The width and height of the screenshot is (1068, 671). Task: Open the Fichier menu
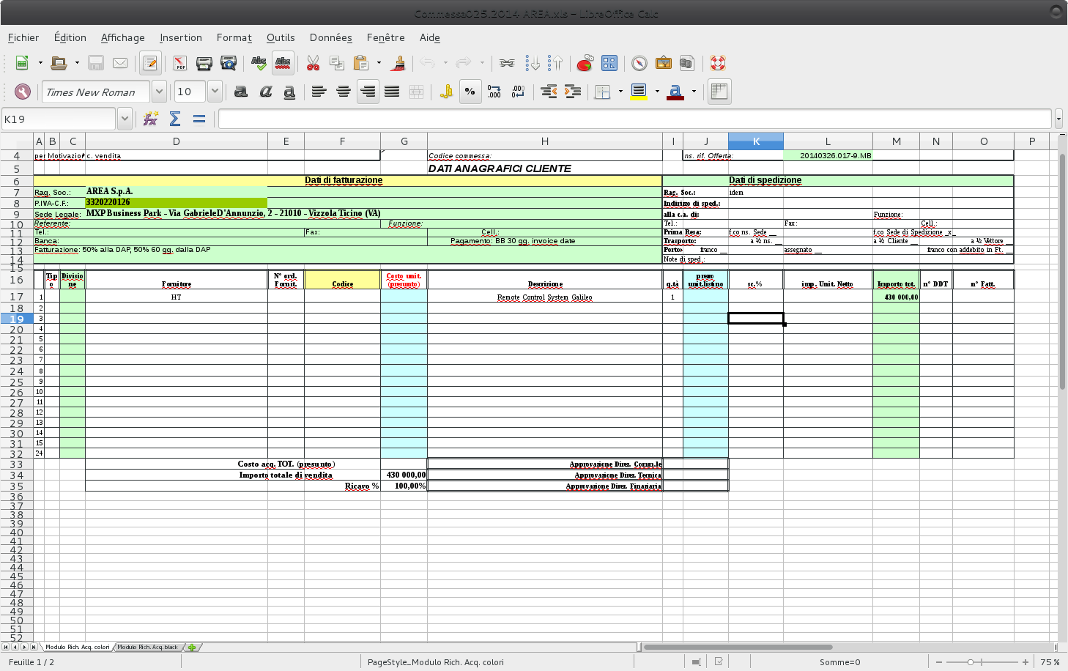tap(23, 37)
